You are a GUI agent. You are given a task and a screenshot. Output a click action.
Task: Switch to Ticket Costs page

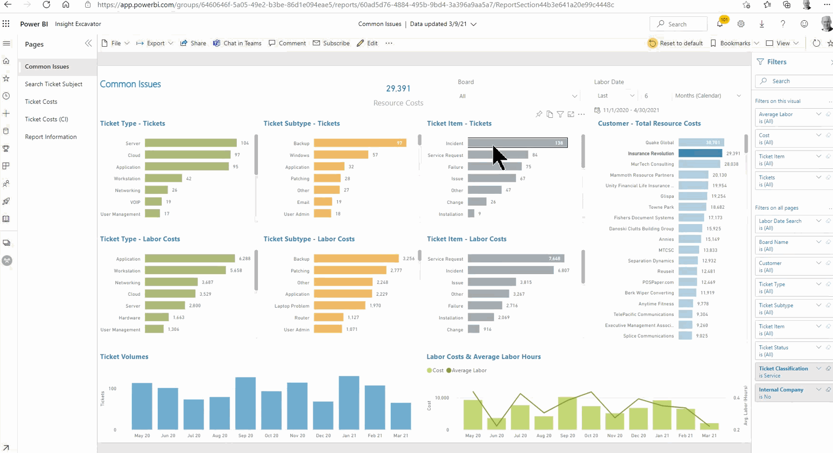41,102
